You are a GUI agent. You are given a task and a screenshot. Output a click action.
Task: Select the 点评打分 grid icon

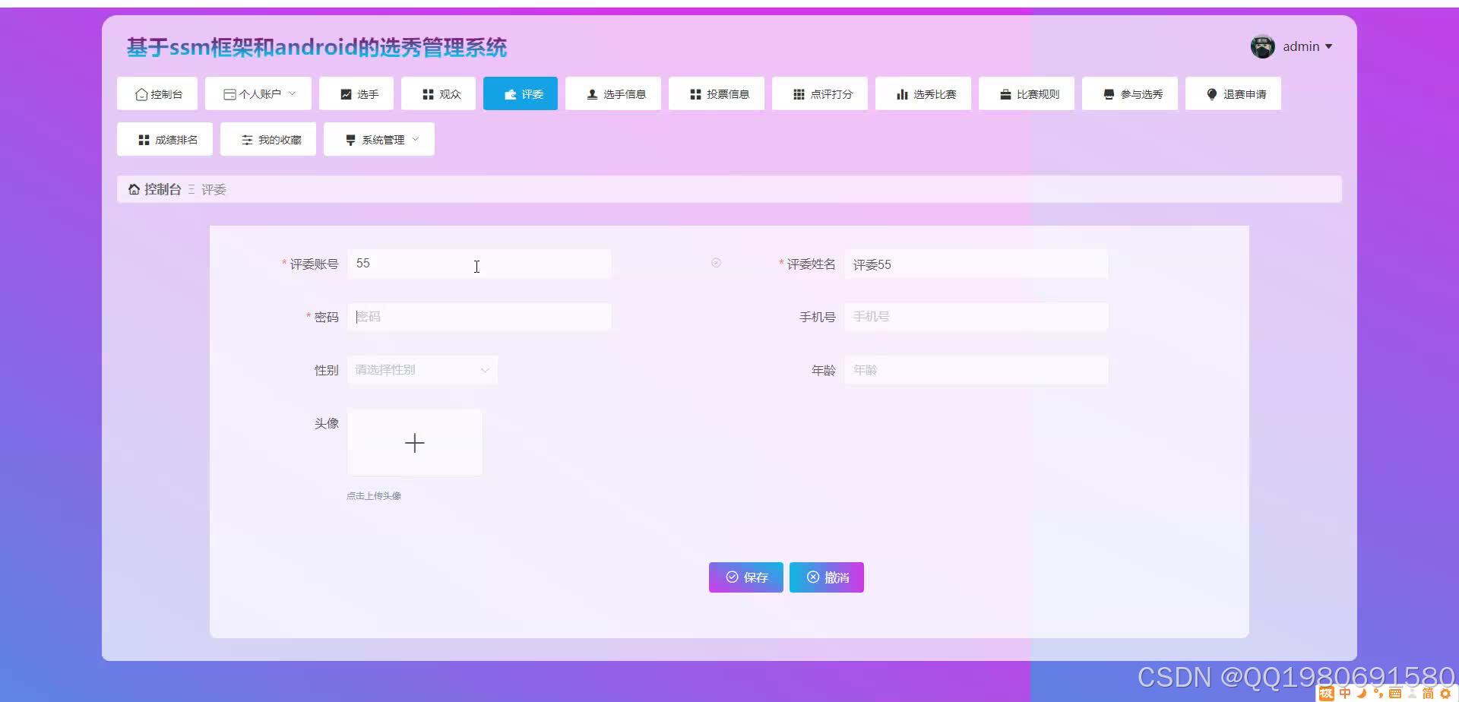point(799,93)
